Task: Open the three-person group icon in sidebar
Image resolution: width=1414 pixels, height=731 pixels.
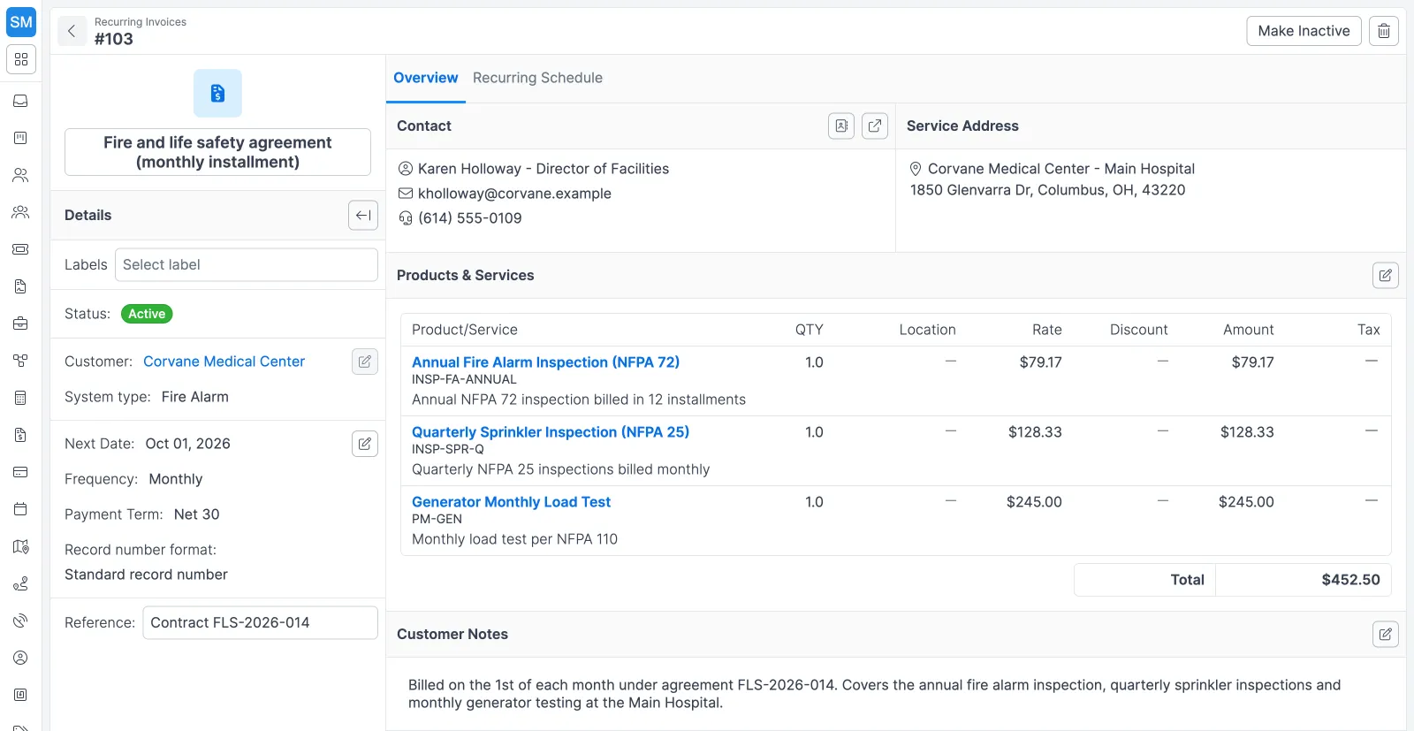Action: point(21,212)
